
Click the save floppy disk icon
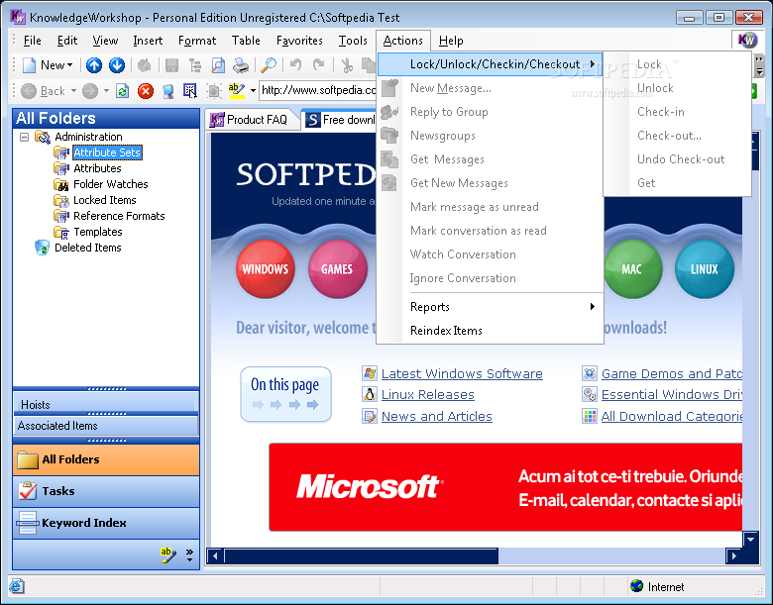point(171,65)
